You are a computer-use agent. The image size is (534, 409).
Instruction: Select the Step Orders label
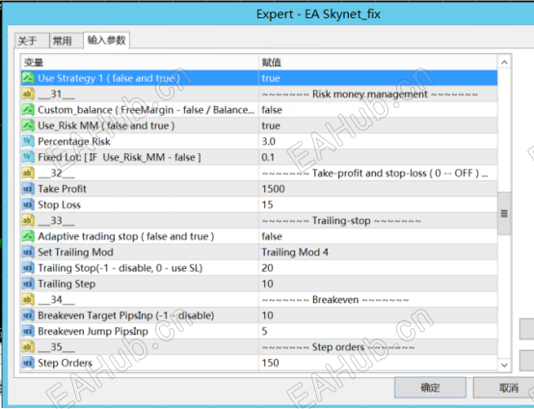65,363
